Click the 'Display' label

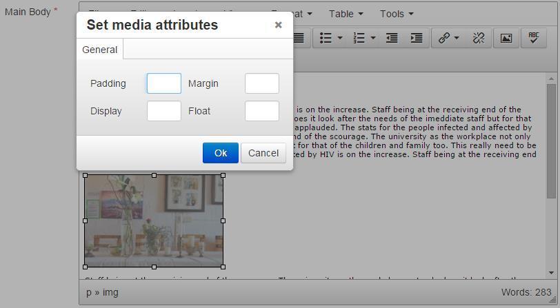(106, 111)
